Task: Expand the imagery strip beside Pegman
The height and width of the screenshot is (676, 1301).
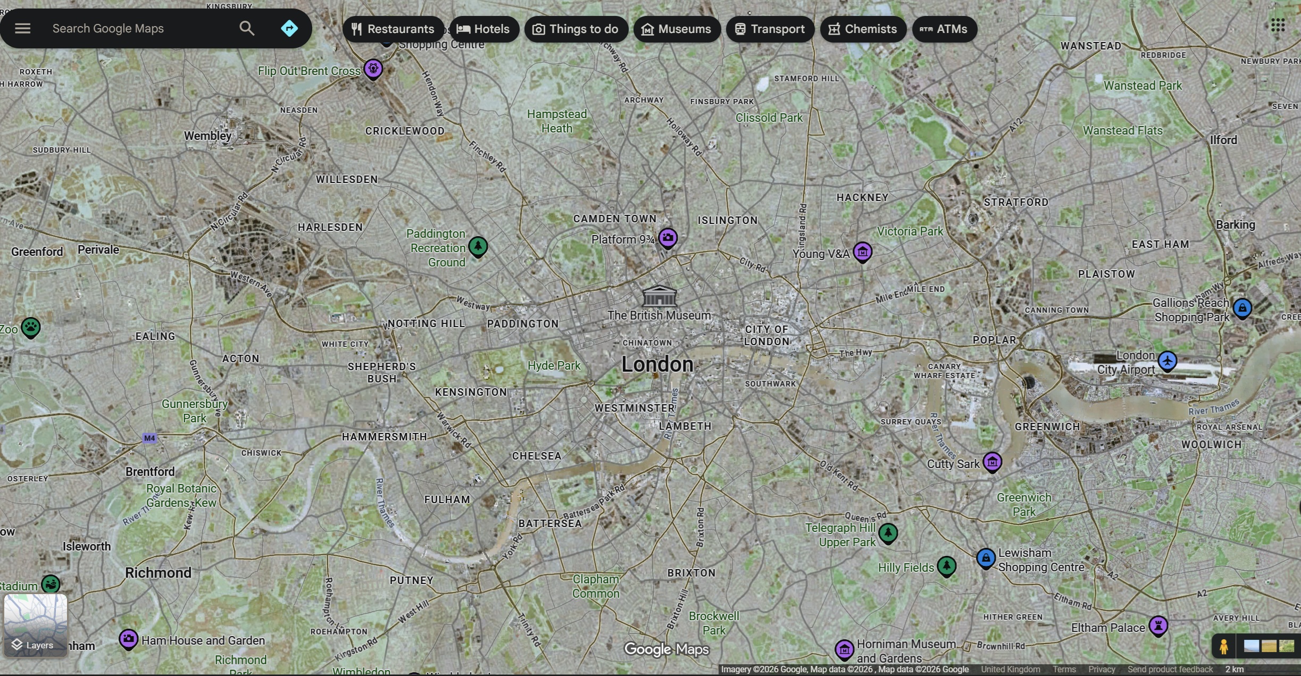Action: (x=1269, y=646)
